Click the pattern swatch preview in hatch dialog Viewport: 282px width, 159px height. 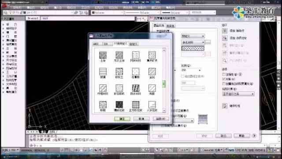click(x=193, y=48)
